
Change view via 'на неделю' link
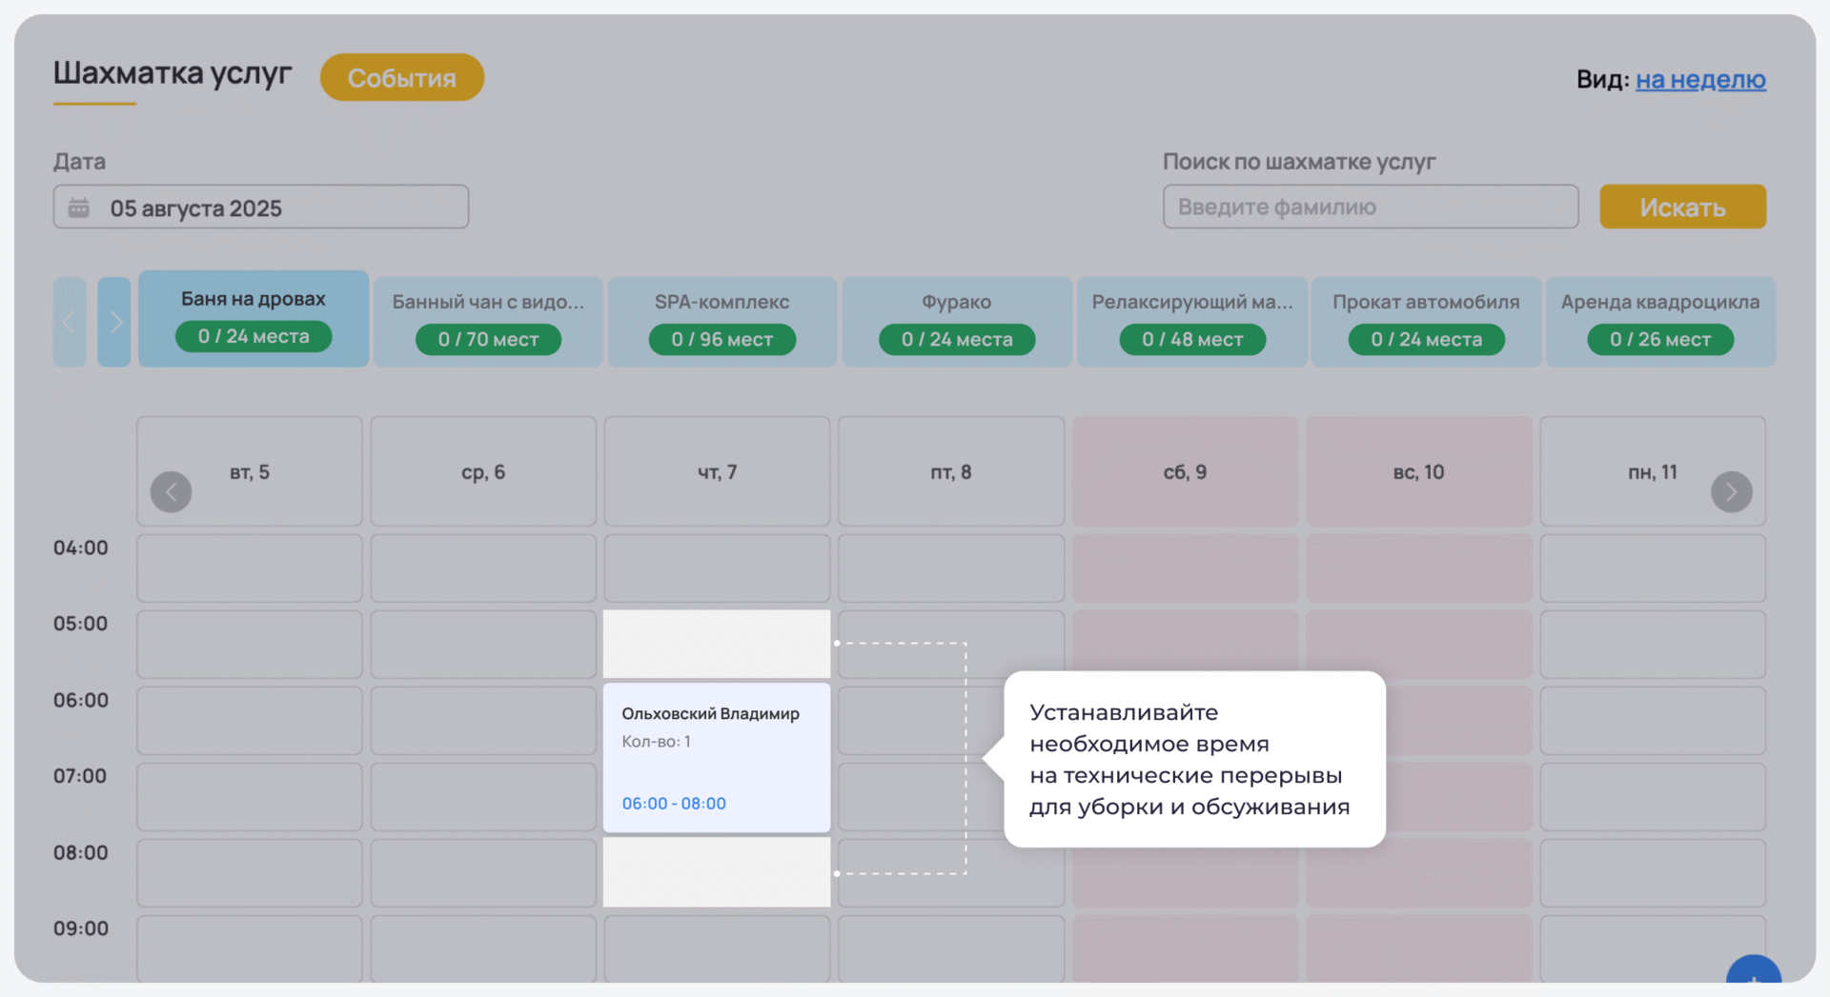[1700, 79]
